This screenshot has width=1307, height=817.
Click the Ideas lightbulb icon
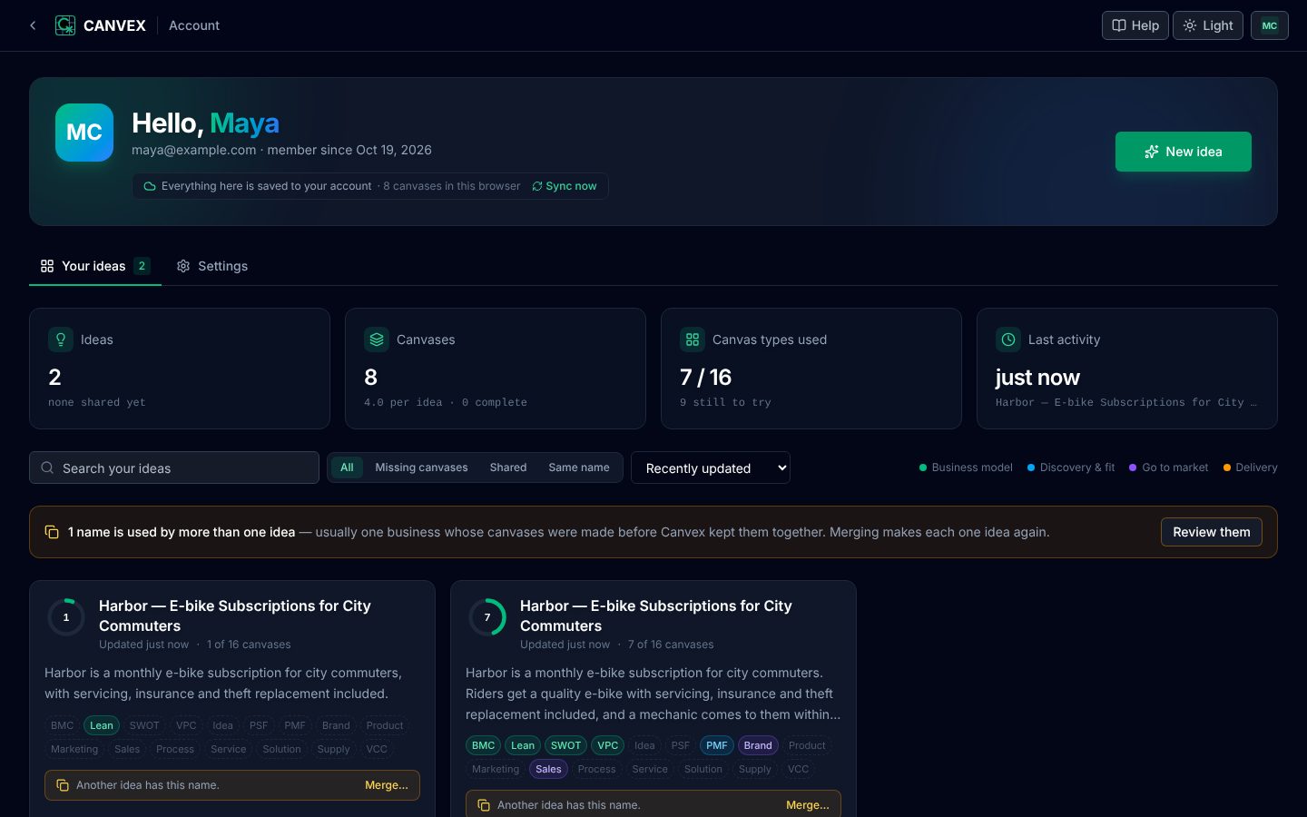point(61,340)
